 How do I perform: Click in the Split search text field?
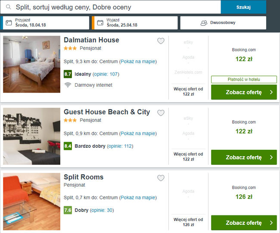112,7
